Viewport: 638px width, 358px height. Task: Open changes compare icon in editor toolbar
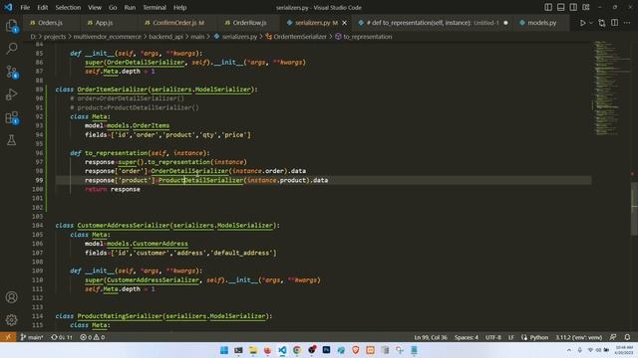click(602, 23)
